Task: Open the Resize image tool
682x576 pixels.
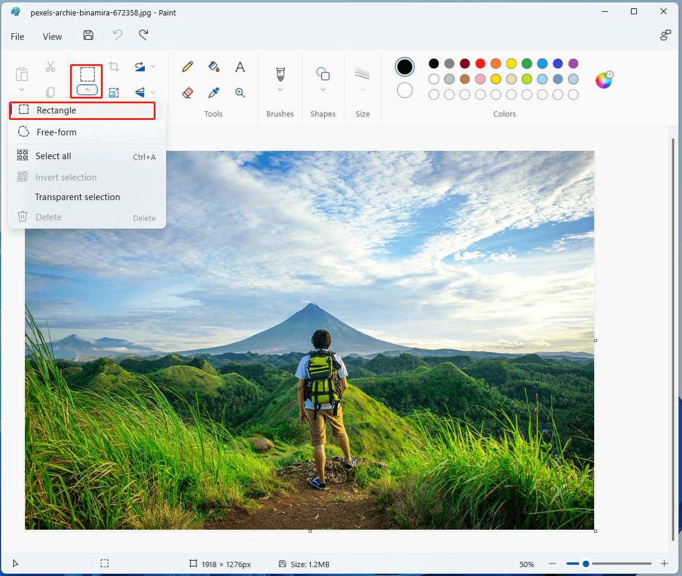Action: (113, 93)
